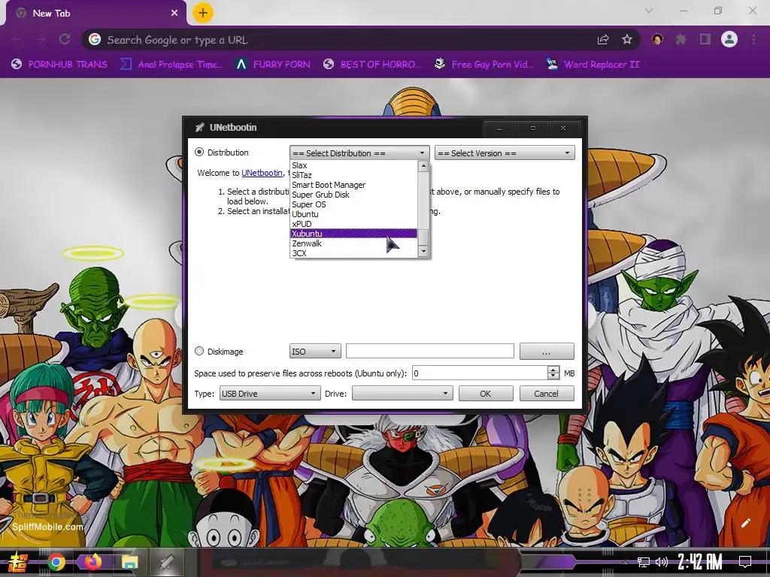Click the UNetbootin title bar icon

199,128
